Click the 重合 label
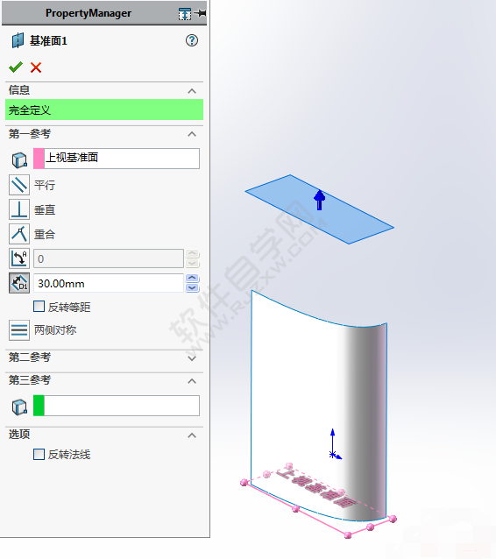Screen dimensions: 496x559 [x=45, y=234]
